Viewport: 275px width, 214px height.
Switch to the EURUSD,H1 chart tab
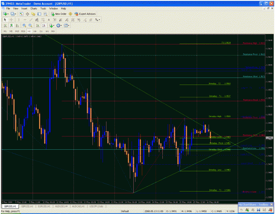coord(44,206)
